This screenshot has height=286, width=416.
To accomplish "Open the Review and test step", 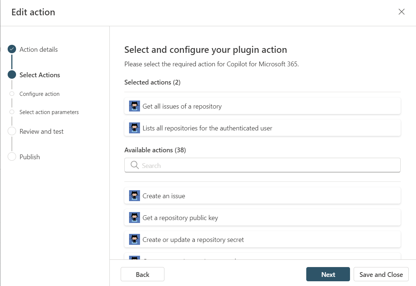I will tap(42, 131).
